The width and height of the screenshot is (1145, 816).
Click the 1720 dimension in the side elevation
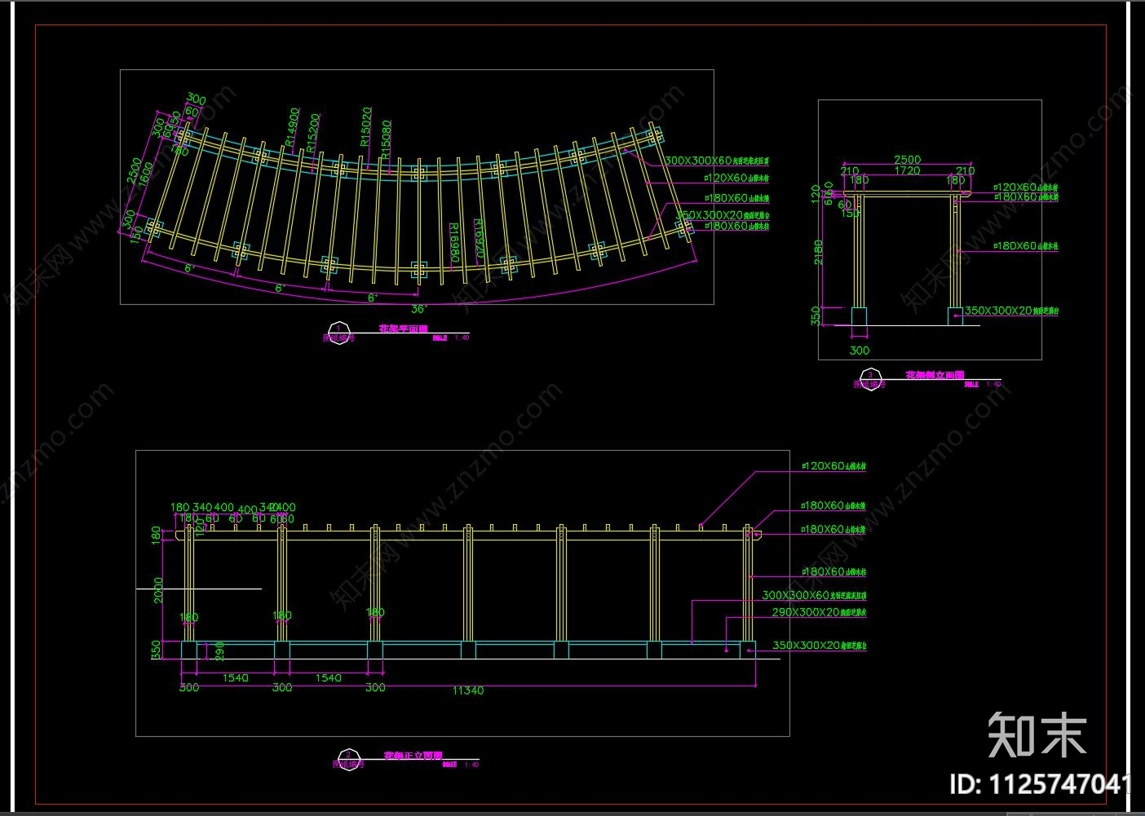pos(907,170)
